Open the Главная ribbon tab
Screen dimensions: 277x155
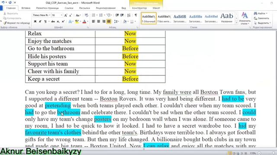pos(11,8)
